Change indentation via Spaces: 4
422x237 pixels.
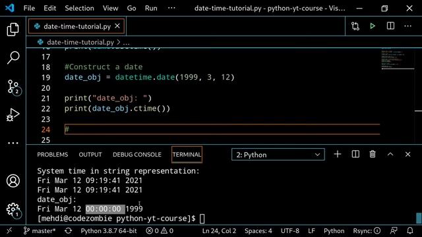[x=258, y=231]
